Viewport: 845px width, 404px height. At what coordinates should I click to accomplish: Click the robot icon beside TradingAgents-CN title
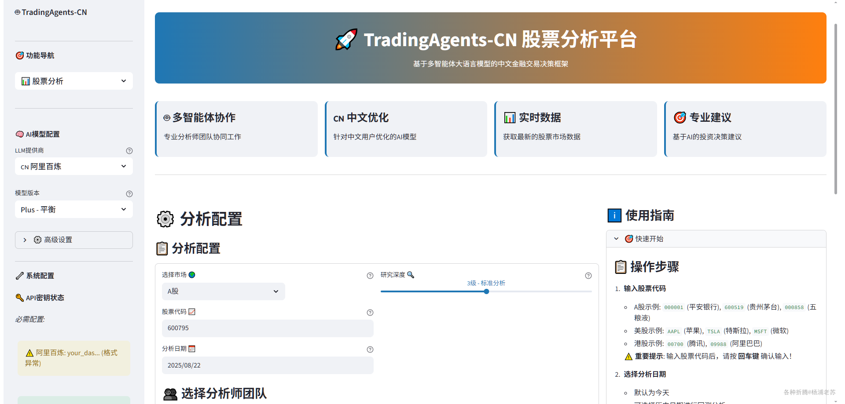18,12
